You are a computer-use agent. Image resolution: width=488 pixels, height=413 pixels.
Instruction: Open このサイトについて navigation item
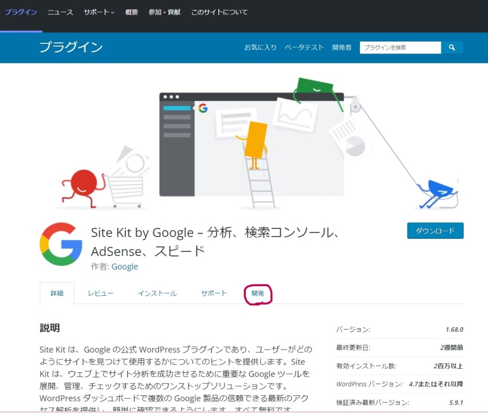point(219,12)
